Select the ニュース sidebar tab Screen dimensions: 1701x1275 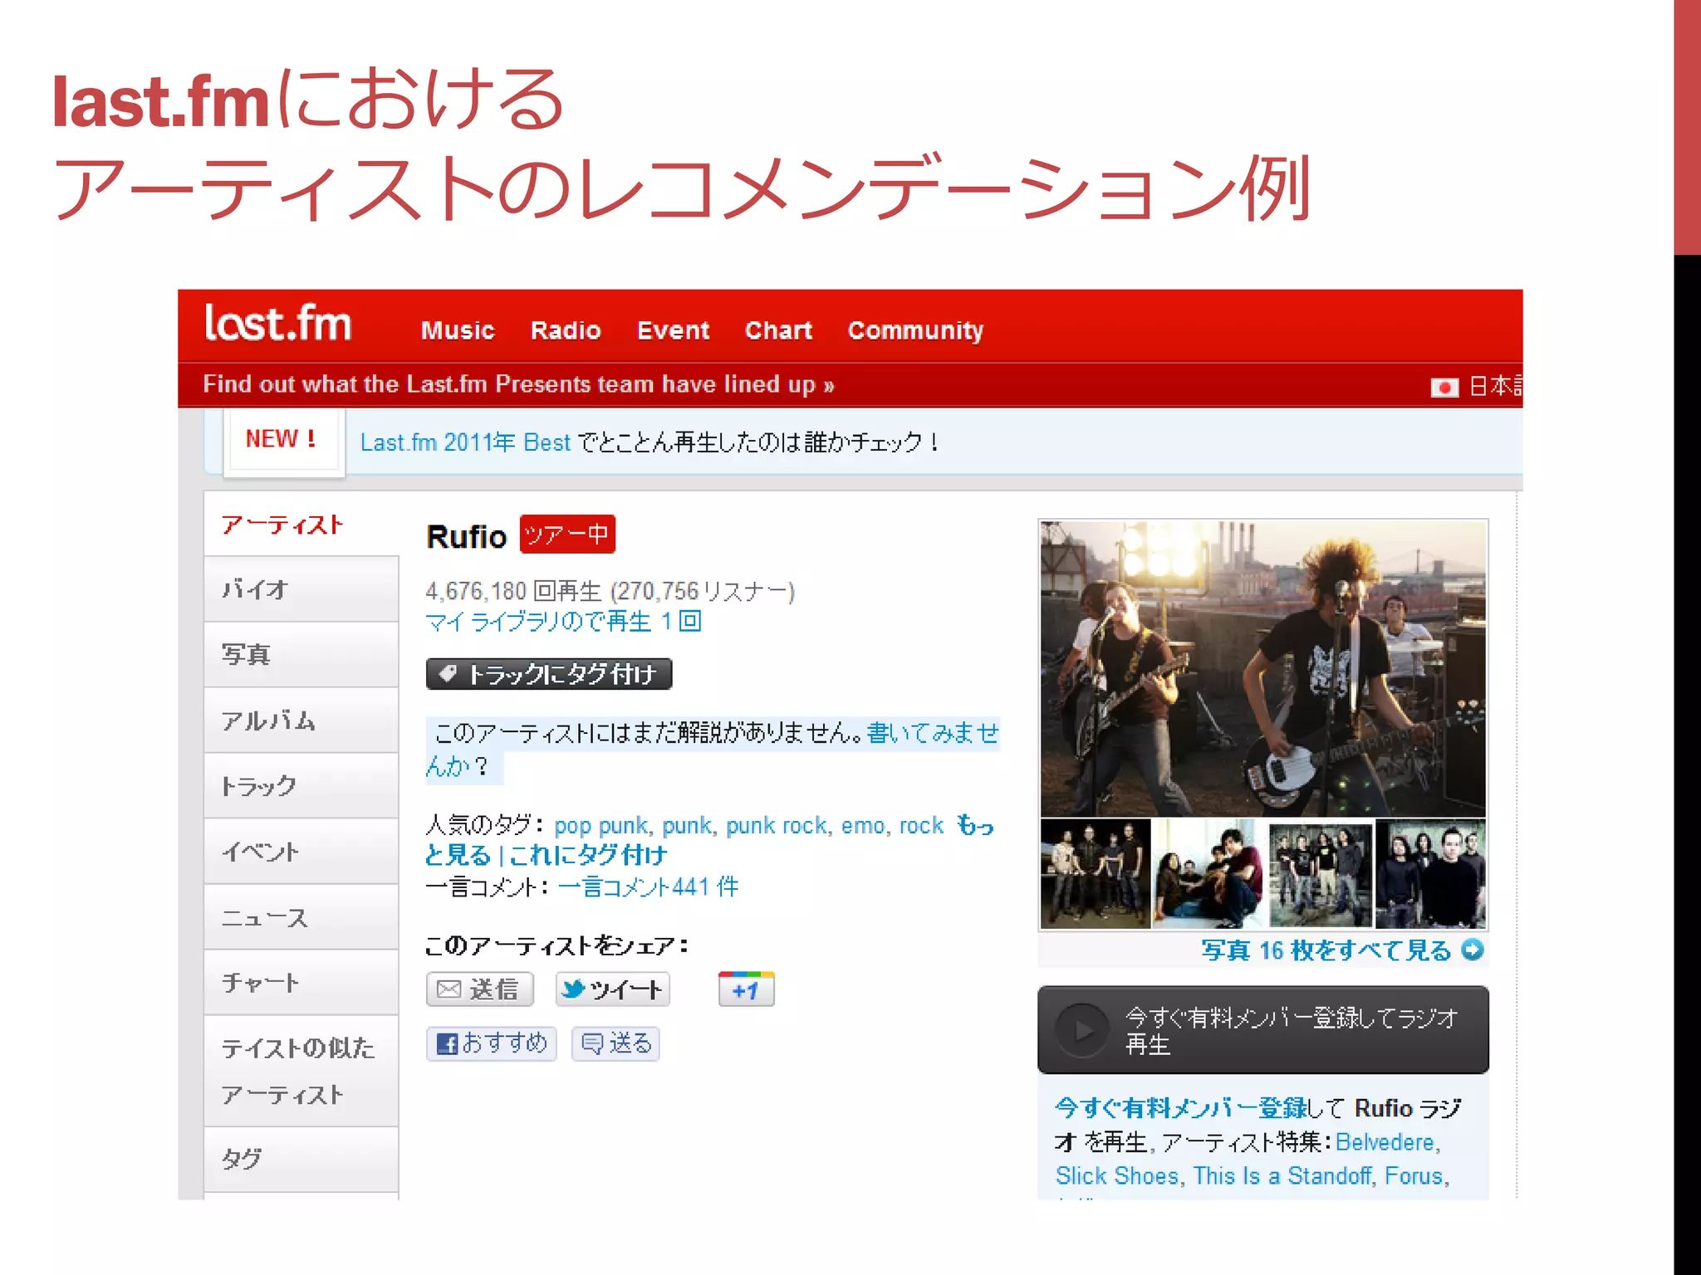click(x=301, y=917)
